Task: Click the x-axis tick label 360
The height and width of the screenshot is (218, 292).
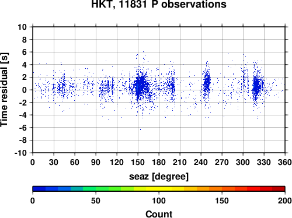Action: 285,162
